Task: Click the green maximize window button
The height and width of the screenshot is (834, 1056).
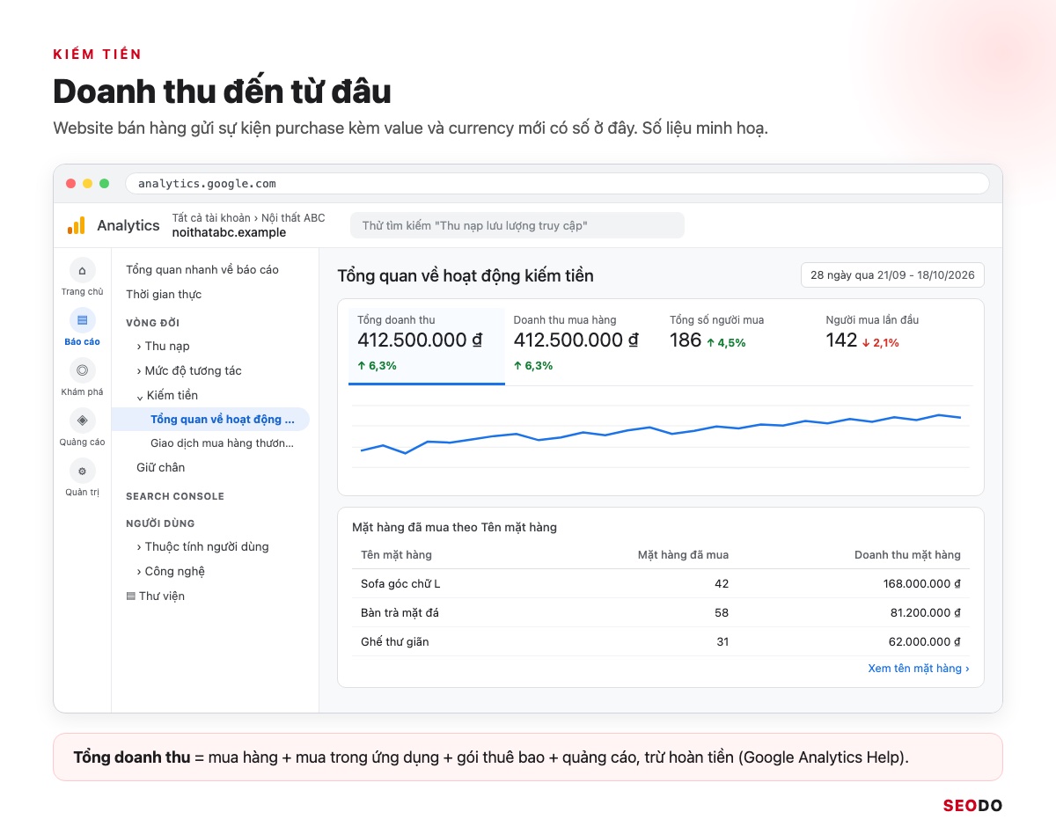Action: 104,184
